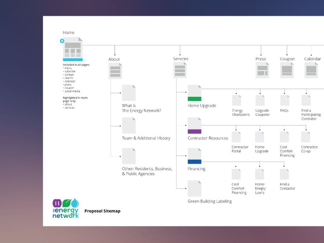Click the Energy Network logo
This screenshot has height=243, width=324.
click(66, 209)
